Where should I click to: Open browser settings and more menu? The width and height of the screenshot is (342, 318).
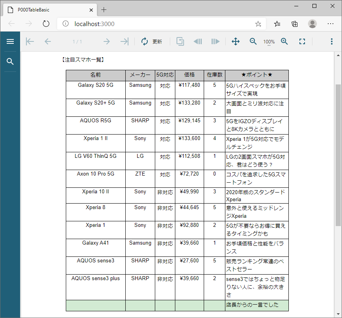click(331, 24)
